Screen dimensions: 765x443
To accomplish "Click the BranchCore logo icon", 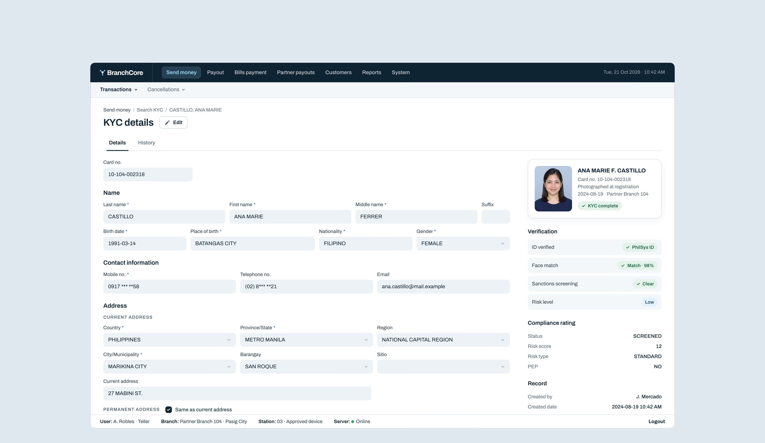I will click(x=102, y=72).
